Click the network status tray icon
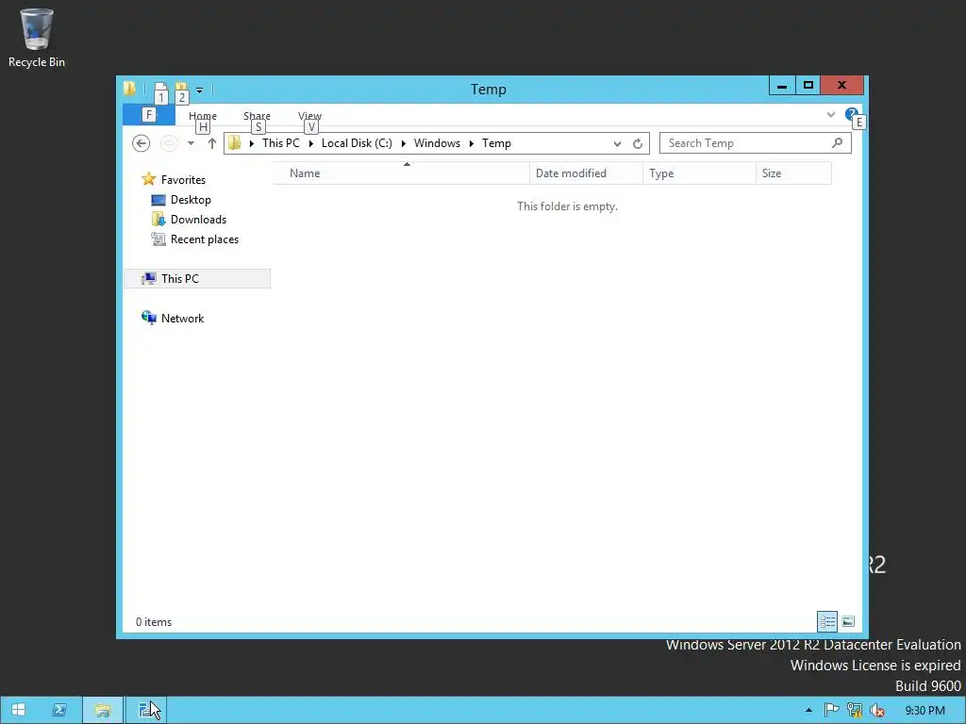 coord(855,710)
